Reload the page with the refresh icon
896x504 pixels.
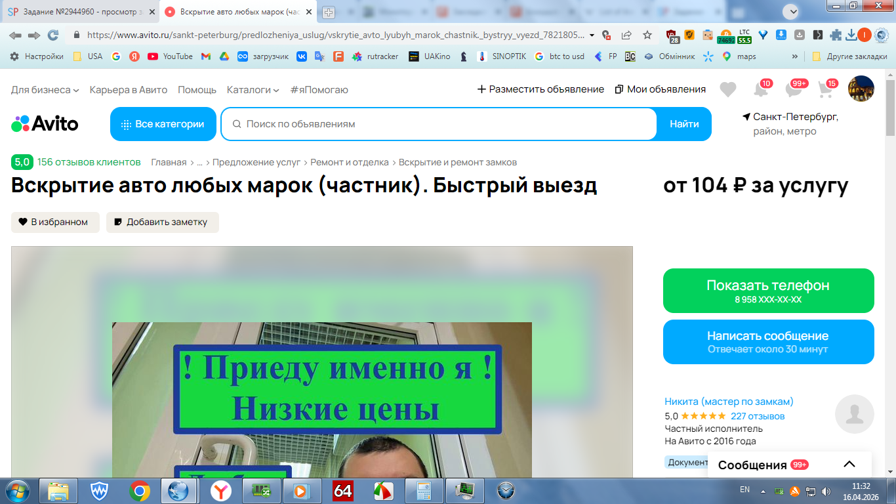(x=53, y=35)
